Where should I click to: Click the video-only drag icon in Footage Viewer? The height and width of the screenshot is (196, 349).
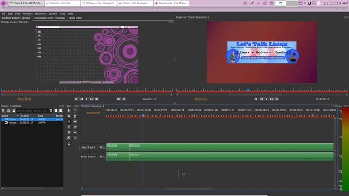(x=118, y=99)
